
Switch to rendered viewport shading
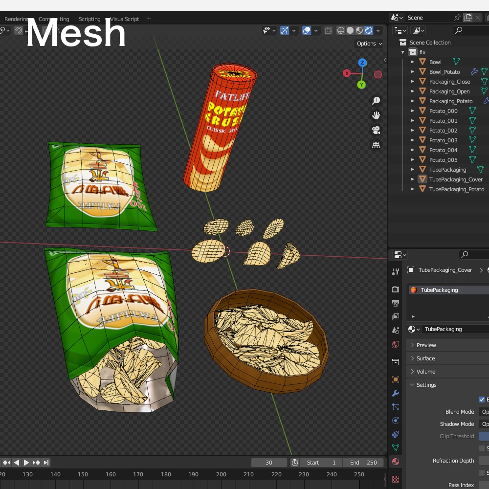pos(369,30)
